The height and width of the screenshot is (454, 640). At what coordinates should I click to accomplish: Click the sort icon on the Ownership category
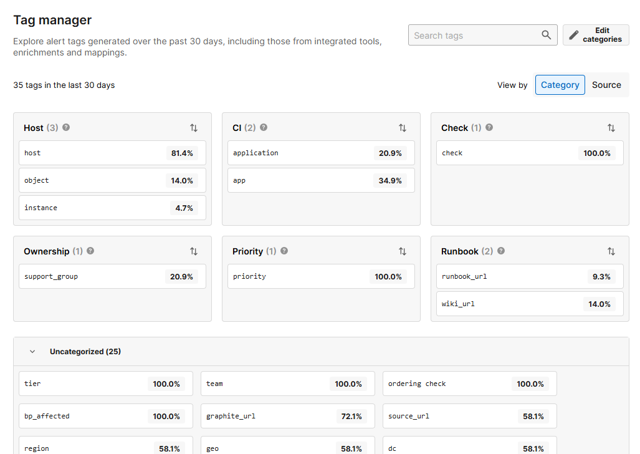coord(194,251)
